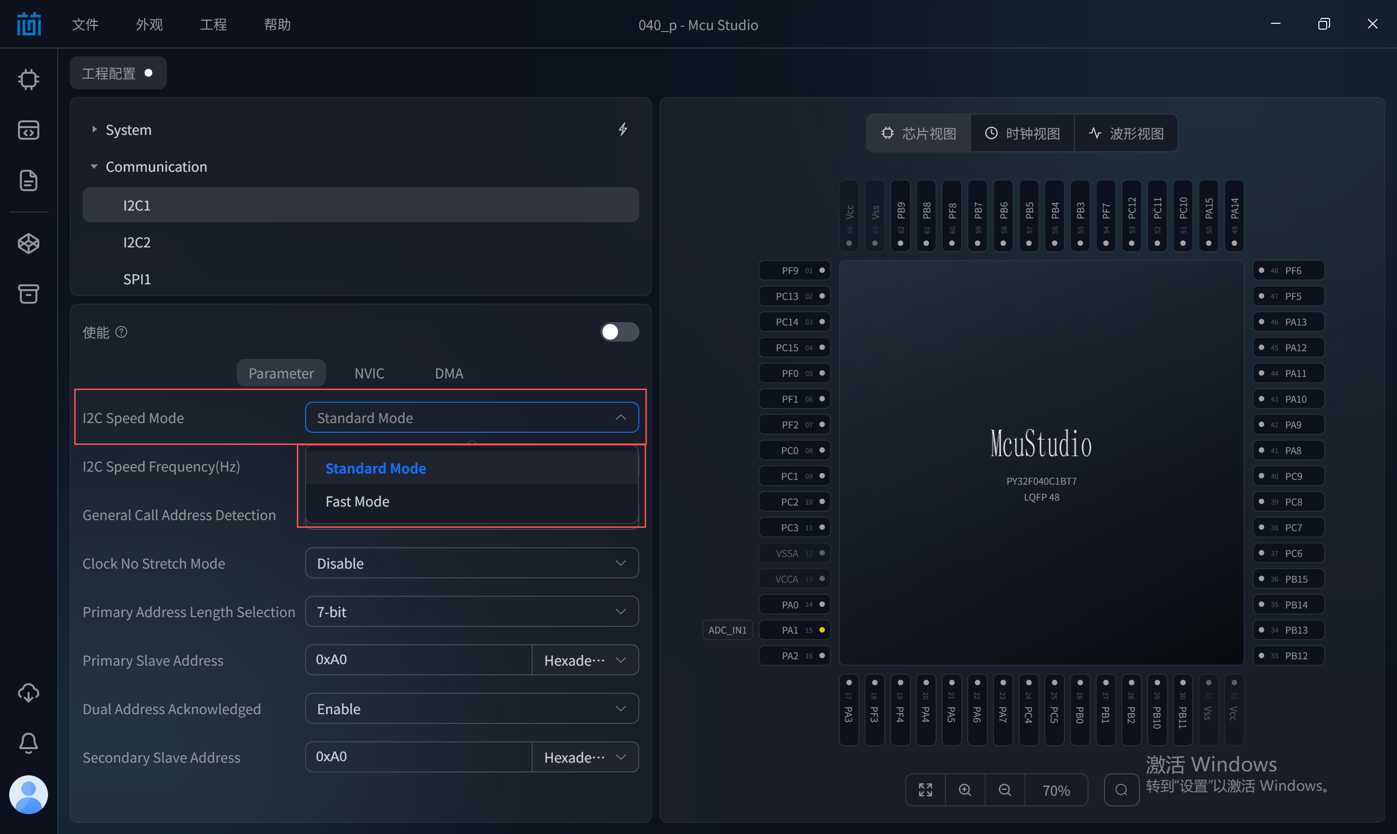This screenshot has width=1397, height=834.
Task: Choose Fast Mode from speed list
Action: pos(357,501)
